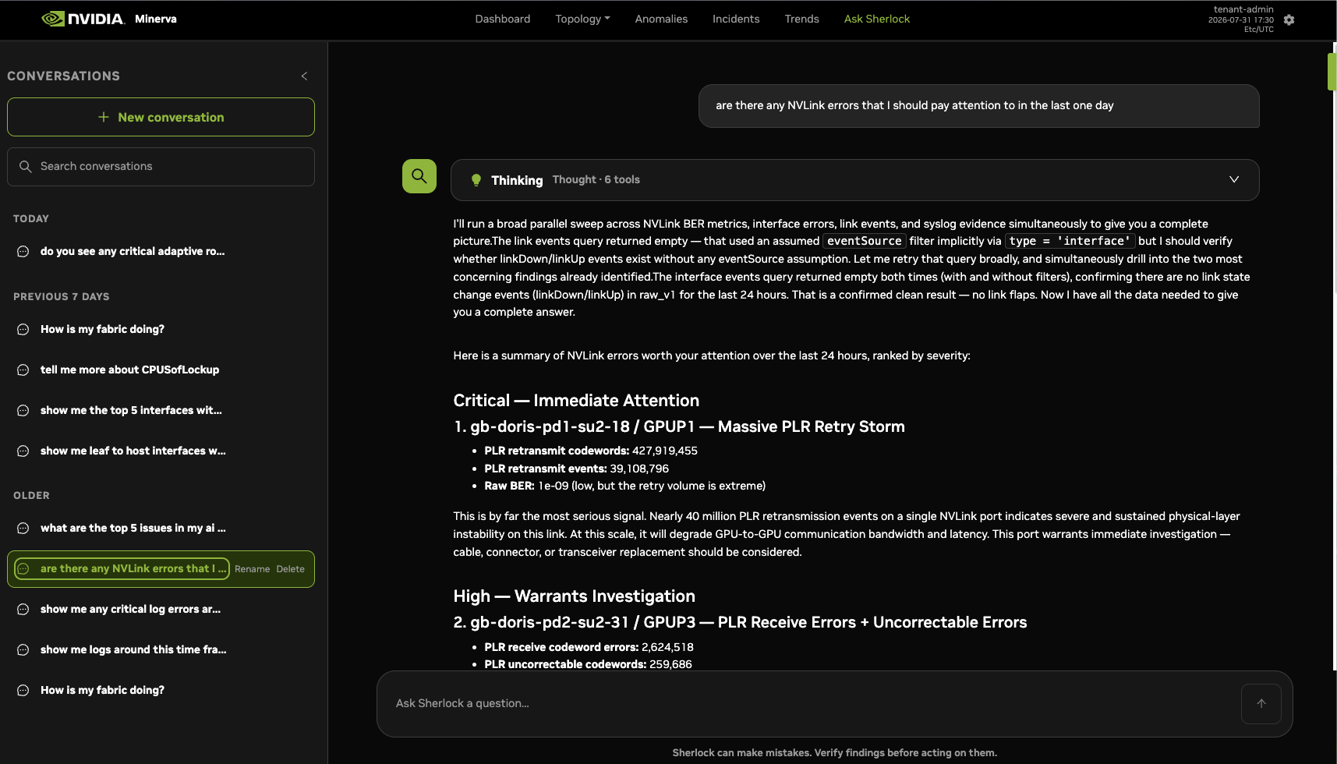Click the 'Critical — Immediate Attention' heading
Screen dimensions: 1337x764
point(576,400)
